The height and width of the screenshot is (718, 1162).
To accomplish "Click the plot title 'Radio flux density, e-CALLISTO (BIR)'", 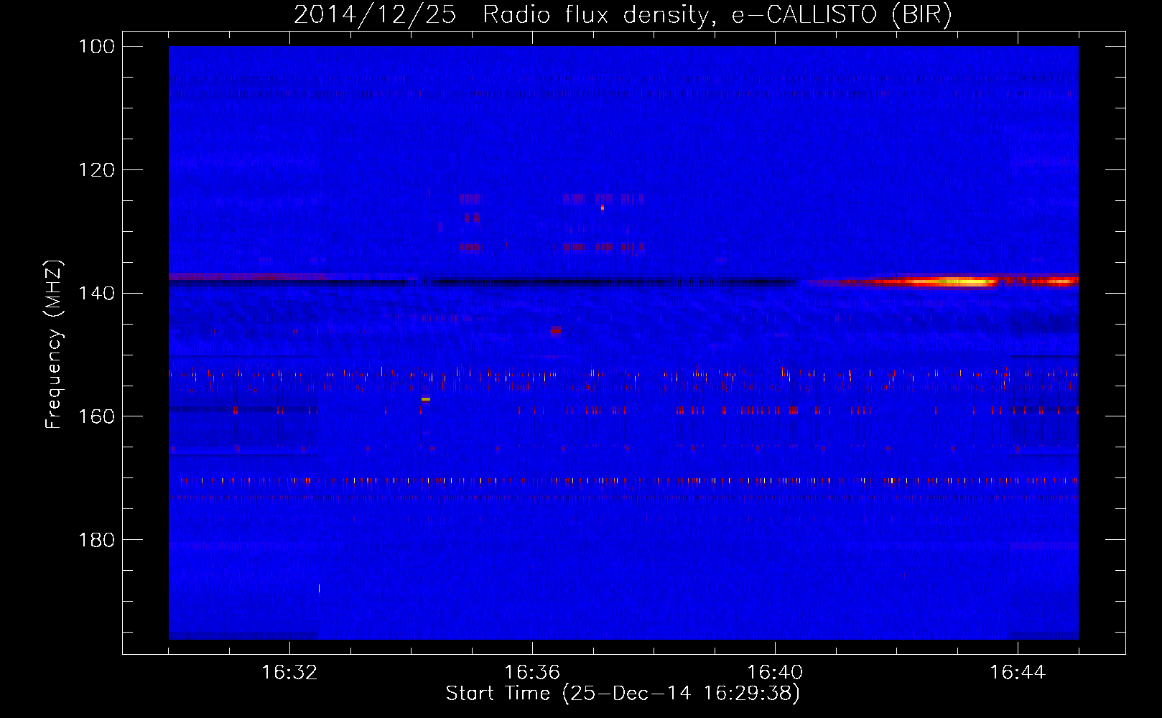I will coord(717,14).
